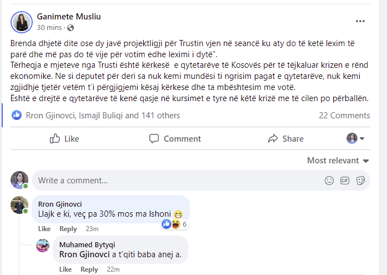Screen dimensions: 387x275
Task: Click Muhamed Bytyqi's avatar thumbnail
Action: (43, 246)
